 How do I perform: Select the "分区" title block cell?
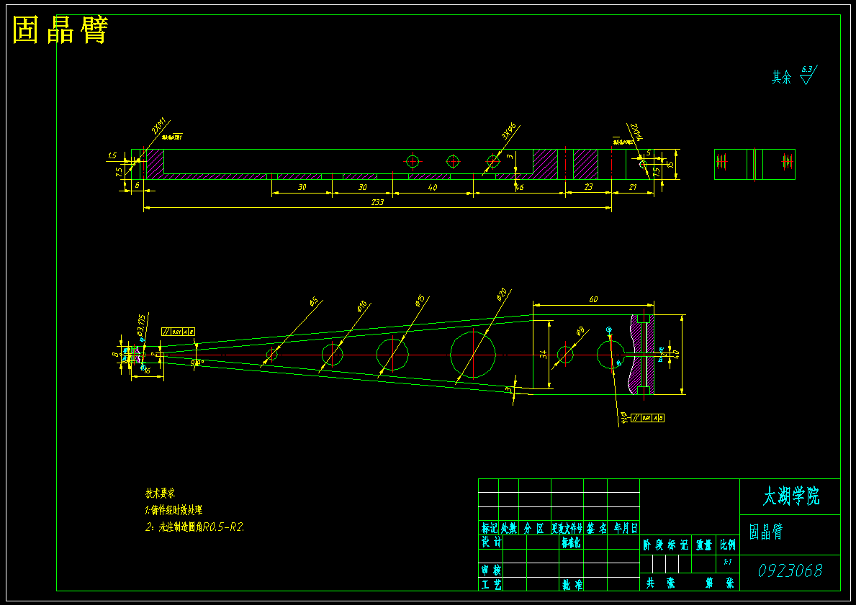535,528
